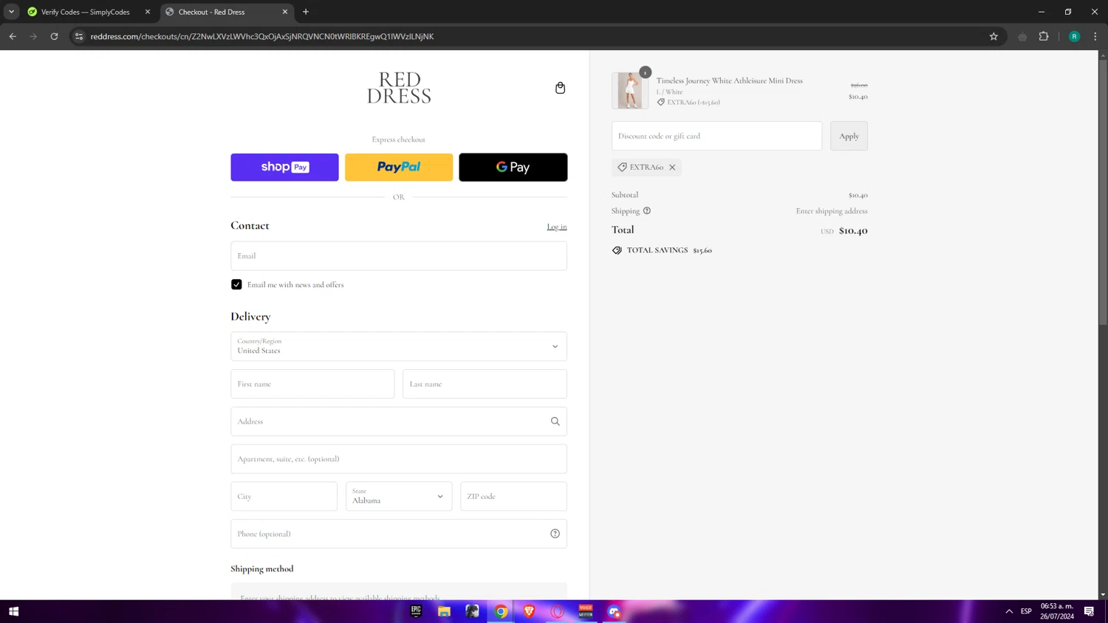This screenshot has height=623, width=1108.
Task: Click the Log in link
Action: 557,227
